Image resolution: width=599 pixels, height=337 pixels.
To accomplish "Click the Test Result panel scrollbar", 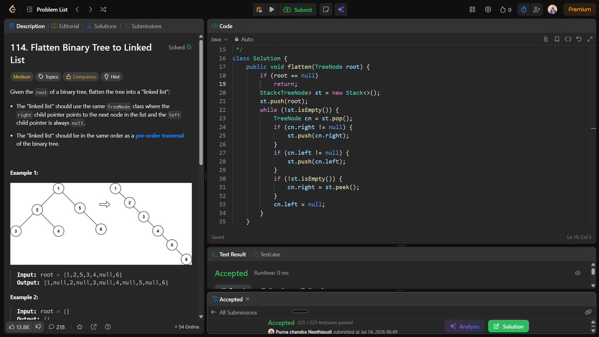I will click(593, 272).
